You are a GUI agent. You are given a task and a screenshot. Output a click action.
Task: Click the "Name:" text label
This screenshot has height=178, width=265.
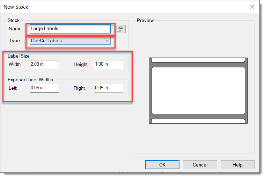16,29
